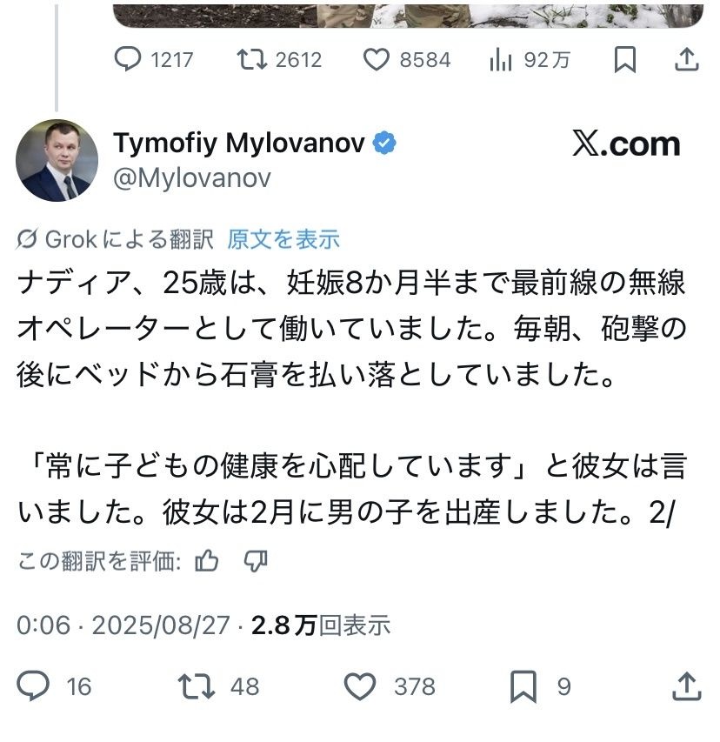Screen dimensions: 720x742
Task: Bookmark the upper post
Action: (624, 59)
